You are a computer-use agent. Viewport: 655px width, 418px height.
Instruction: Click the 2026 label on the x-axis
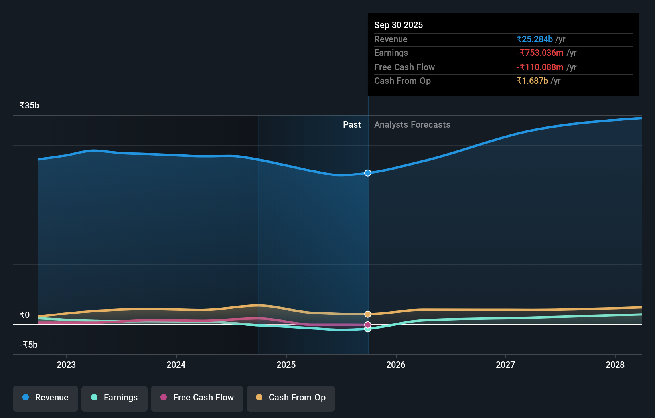(x=396, y=365)
